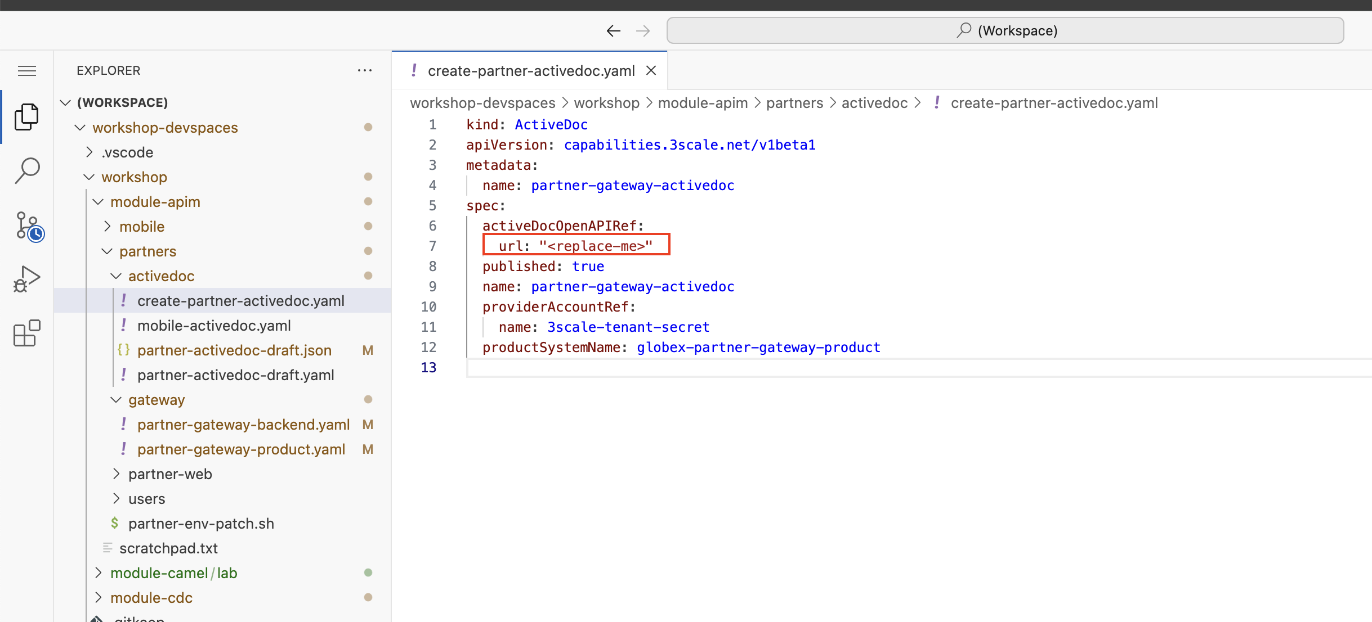Open Explorer more actions ellipsis

(x=365, y=70)
